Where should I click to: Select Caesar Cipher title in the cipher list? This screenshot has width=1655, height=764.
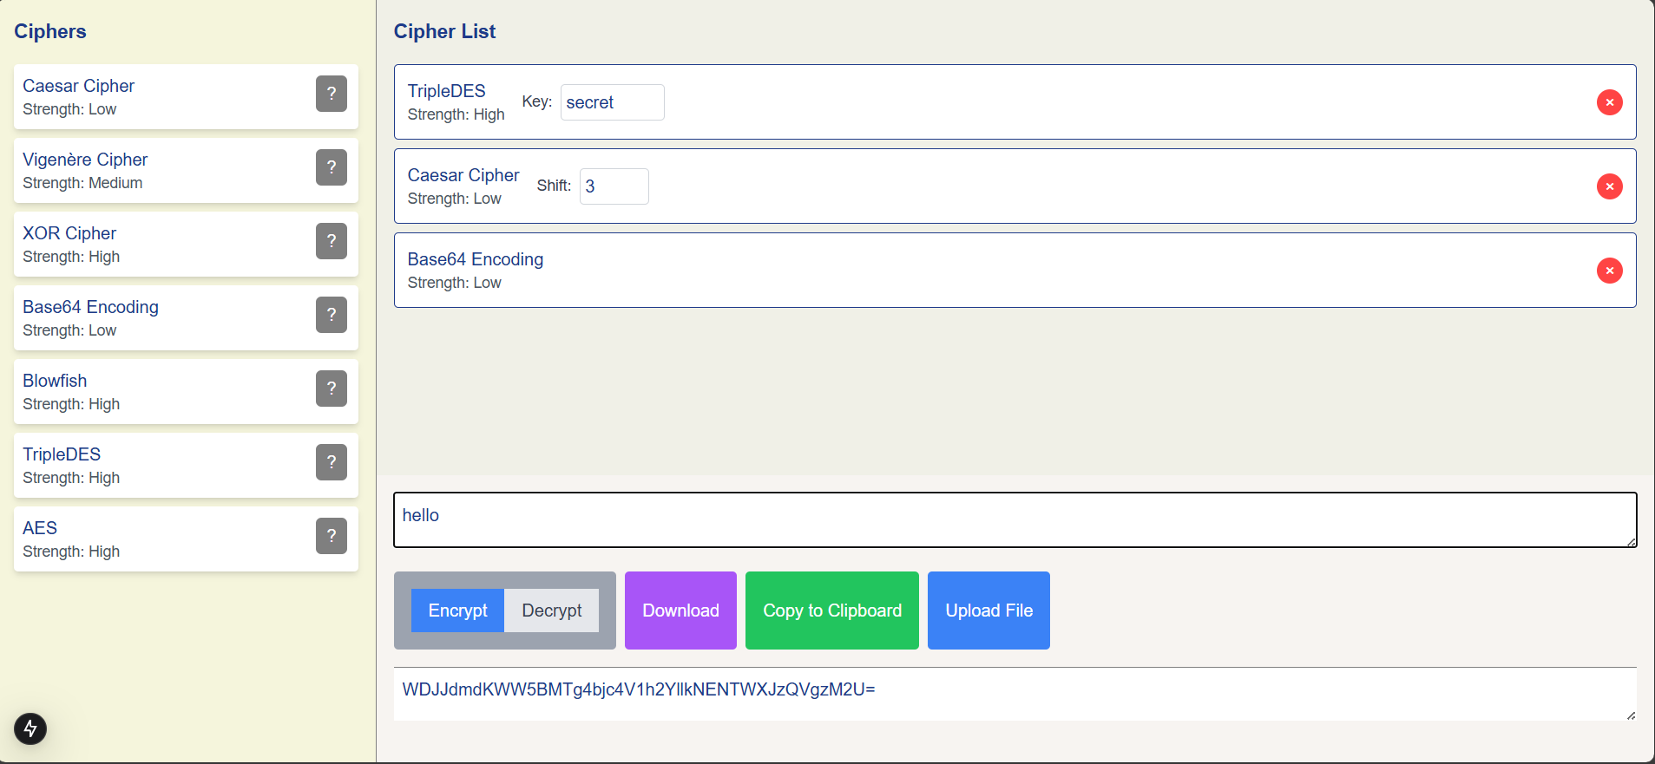point(463,175)
